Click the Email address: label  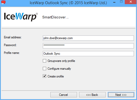(x=13, y=37)
